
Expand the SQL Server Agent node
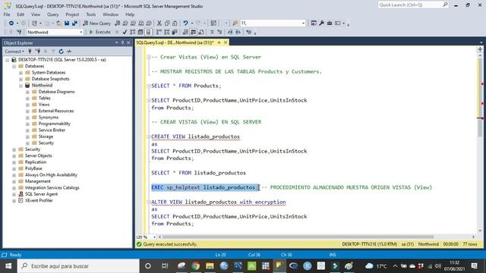(x=14, y=194)
